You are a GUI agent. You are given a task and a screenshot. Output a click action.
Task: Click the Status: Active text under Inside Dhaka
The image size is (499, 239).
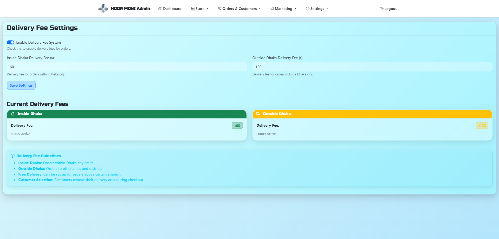click(x=20, y=134)
